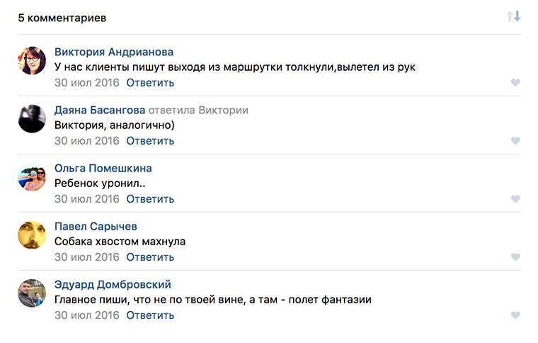Viewport: 538px width, 343px height.
Task: Visit Ольга Помешкина's profile name link
Action: 103,168
